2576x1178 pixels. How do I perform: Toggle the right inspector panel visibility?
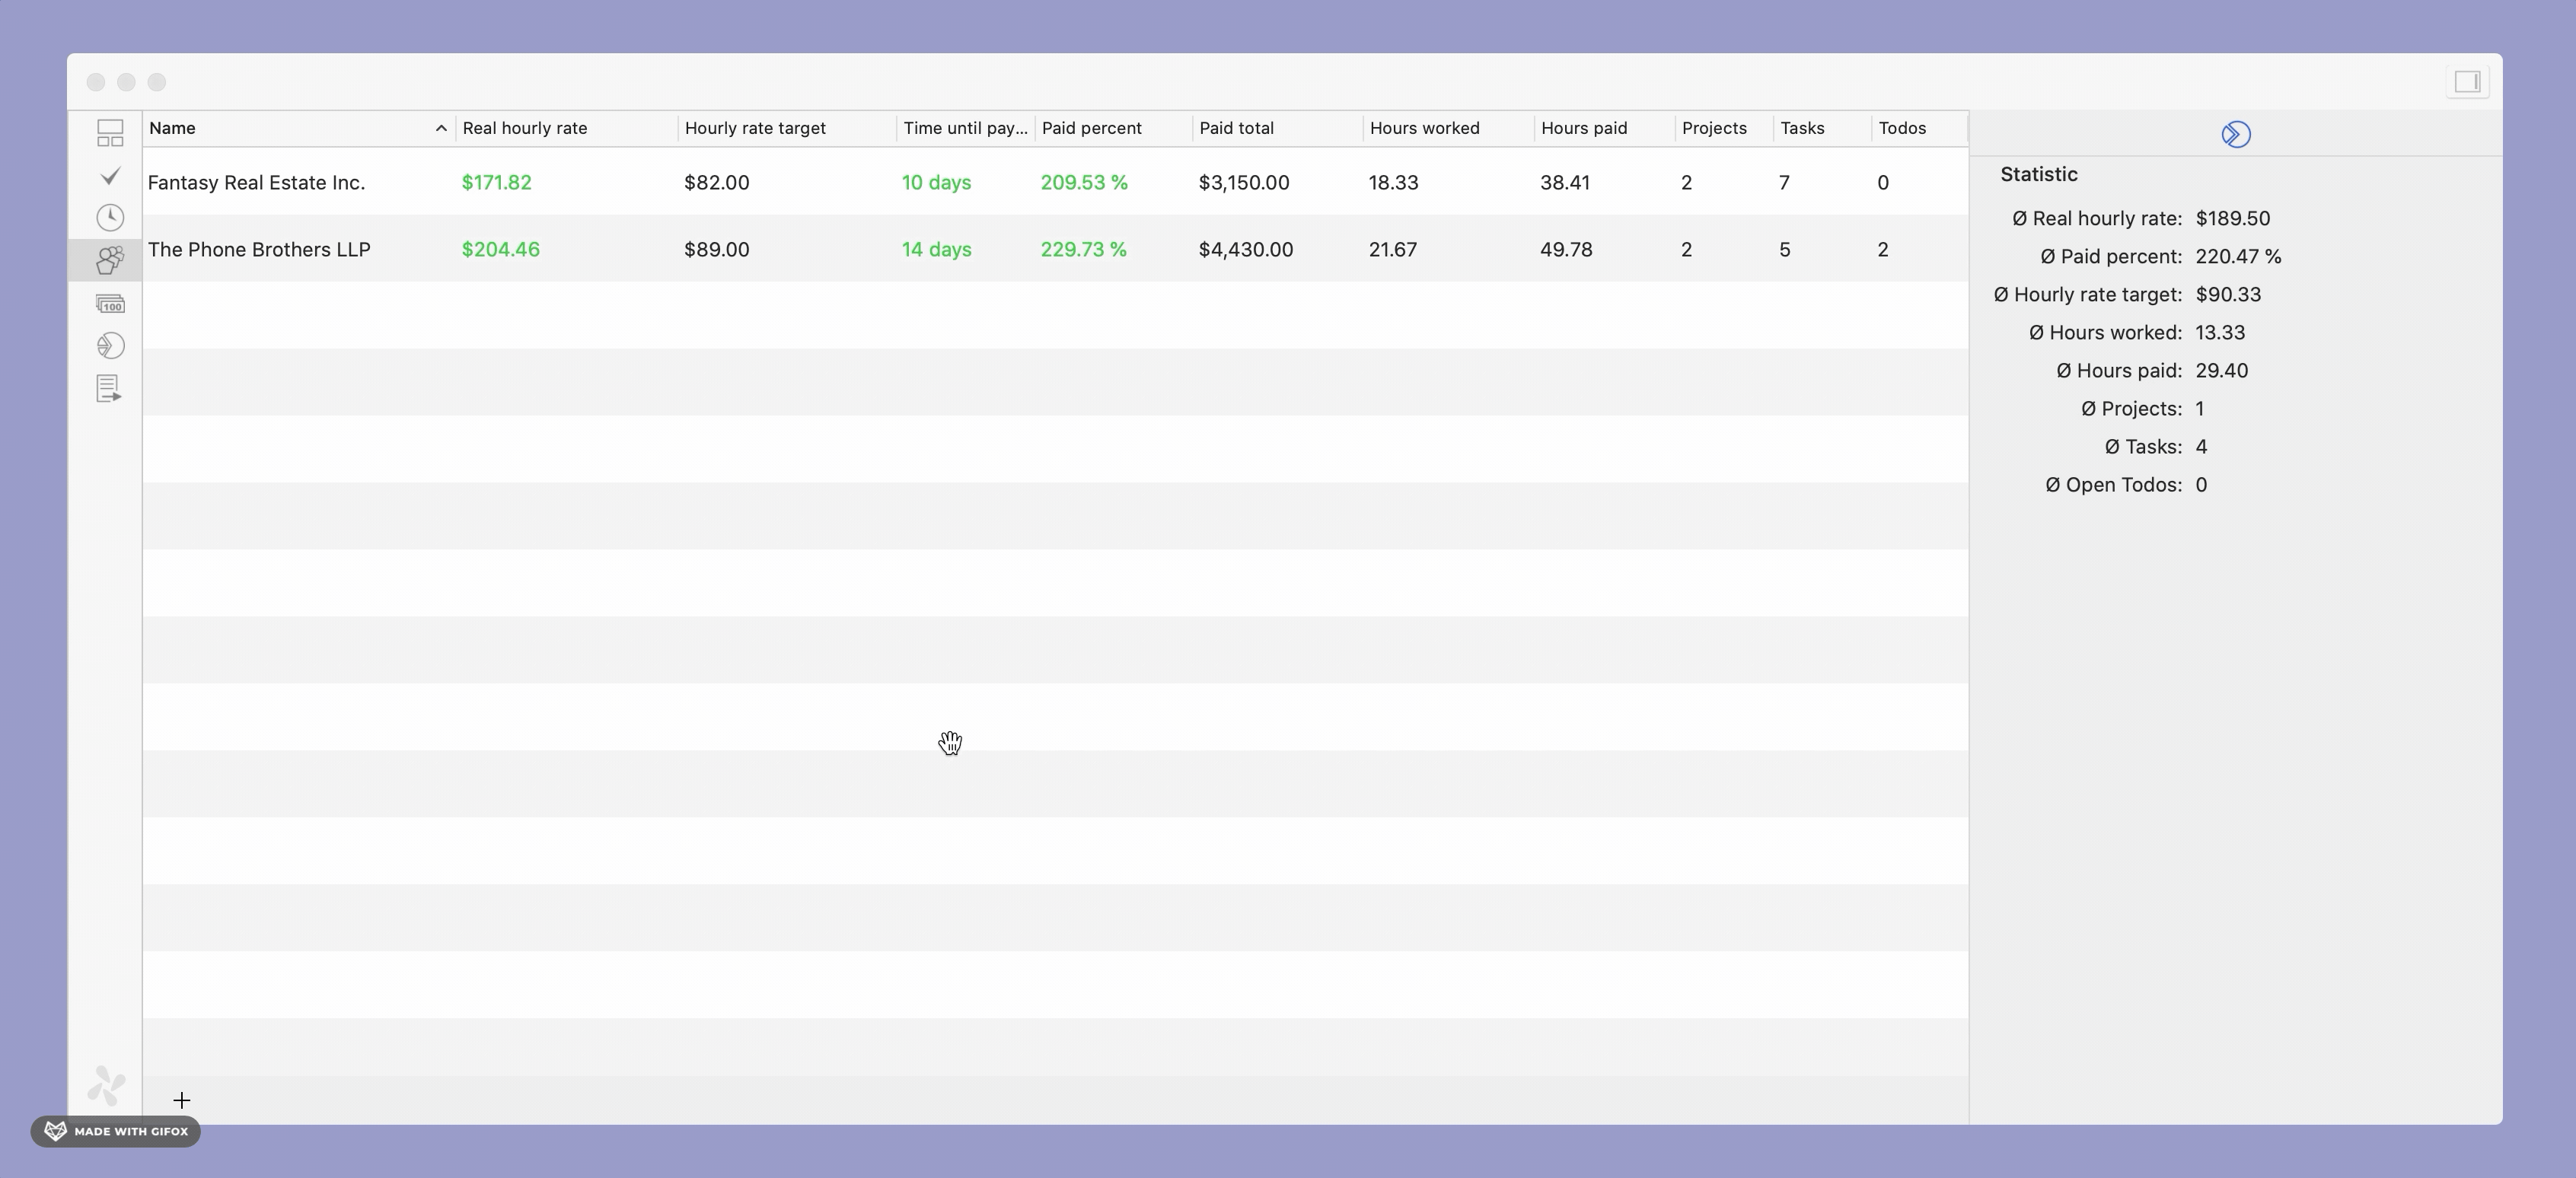point(2466,82)
